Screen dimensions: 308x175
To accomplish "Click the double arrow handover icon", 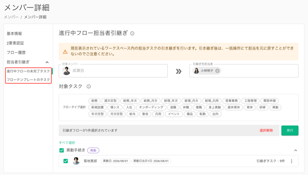I will click(178, 71).
